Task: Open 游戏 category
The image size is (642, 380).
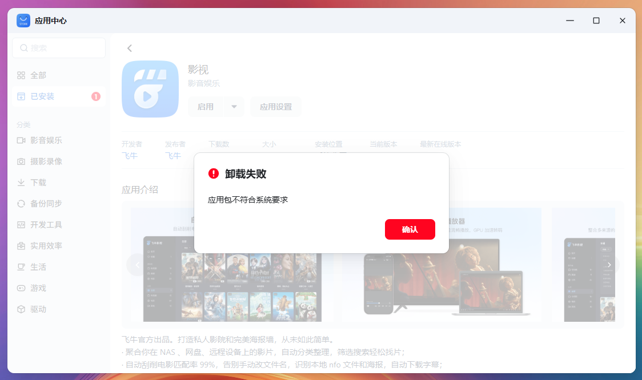Action: 59,288
